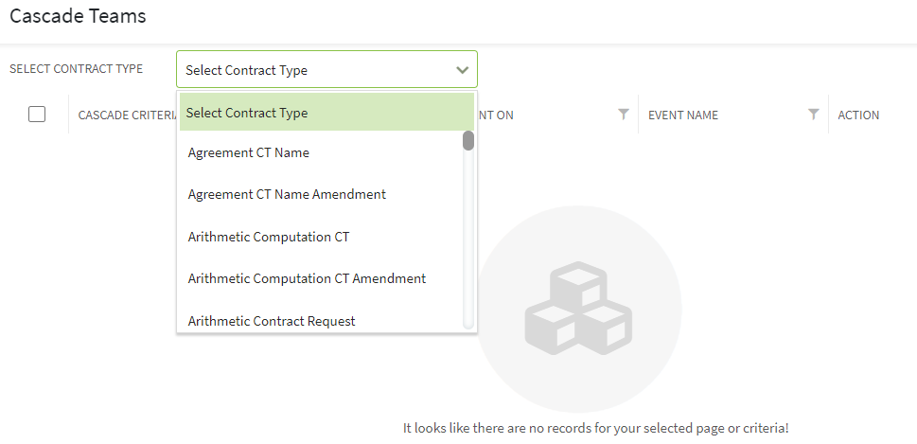Viewport: 917px width, 444px height.
Task: Click the 'no records' empty-state message
Action: (x=595, y=428)
